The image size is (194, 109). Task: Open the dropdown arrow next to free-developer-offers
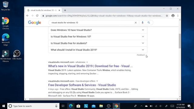97,81
